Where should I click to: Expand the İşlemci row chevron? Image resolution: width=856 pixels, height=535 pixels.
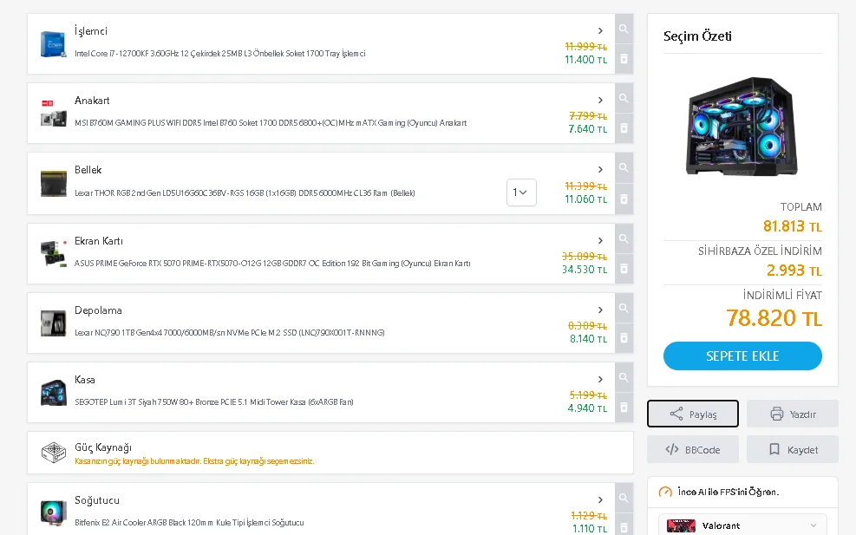point(600,30)
